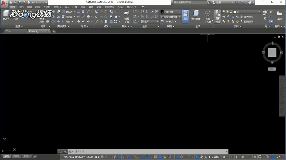286x160 pixels.
Task: Open Layer Properties (图层特性) manager
Action: pyautogui.click(x=218, y=17)
